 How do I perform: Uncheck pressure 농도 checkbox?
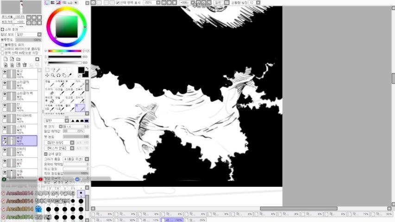pos(56,182)
